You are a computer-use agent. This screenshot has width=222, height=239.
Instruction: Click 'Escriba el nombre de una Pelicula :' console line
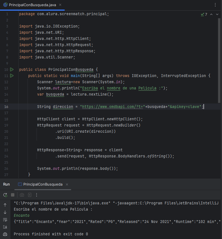pyautogui.click(x=53, y=209)
